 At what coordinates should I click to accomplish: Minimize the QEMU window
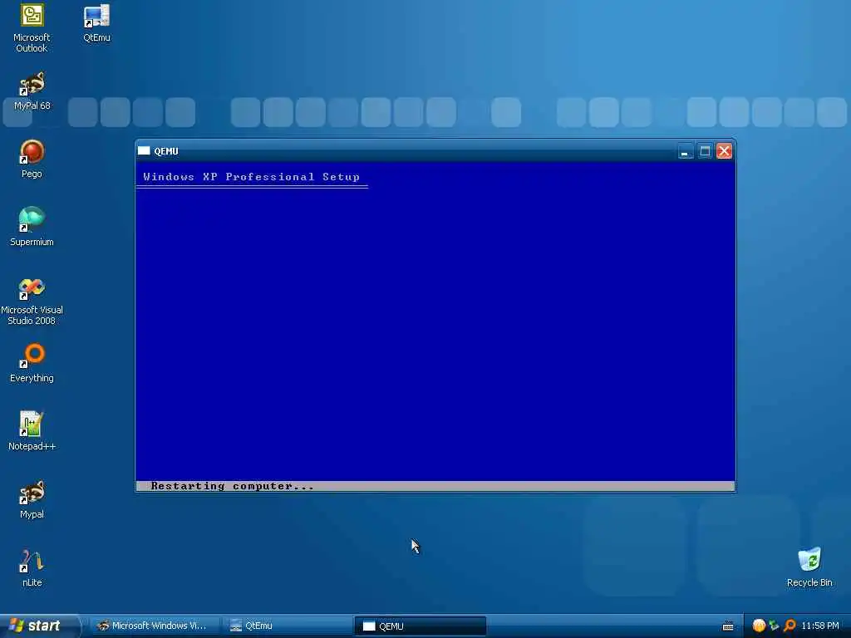point(686,151)
